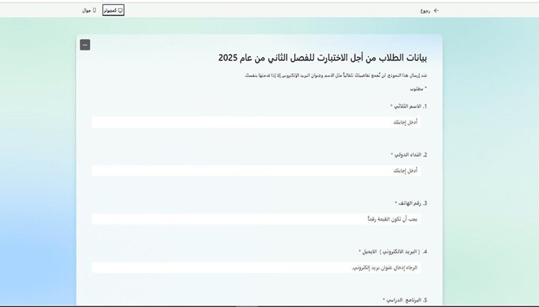The width and height of the screenshot is (539, 307).
Task: Click the form title containing 2025
Action: pos(323,58)
